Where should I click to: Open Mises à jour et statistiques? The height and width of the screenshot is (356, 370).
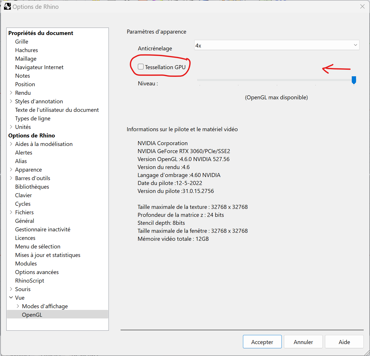pos(48,255)
